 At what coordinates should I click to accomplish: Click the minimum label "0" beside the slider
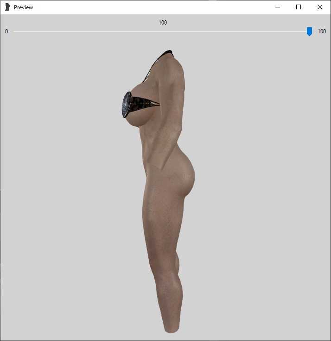(x=6, y=31)
